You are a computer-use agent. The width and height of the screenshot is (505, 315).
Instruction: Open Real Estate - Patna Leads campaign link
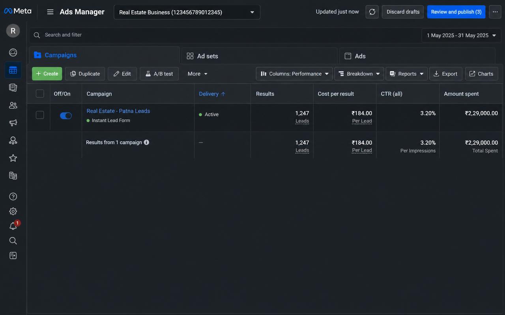pos(118,111)
